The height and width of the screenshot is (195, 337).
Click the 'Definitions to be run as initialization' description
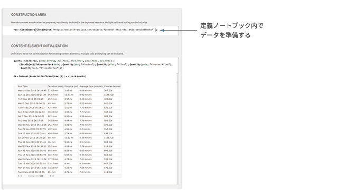pos(67,54)
